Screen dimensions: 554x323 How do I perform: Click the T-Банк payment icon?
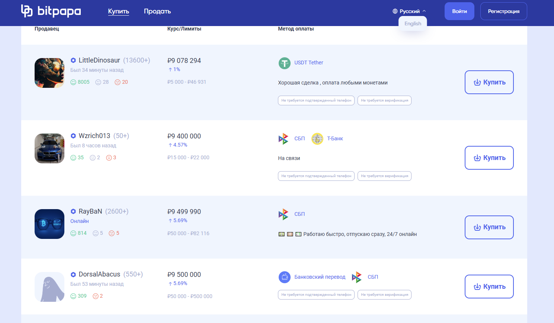317,139
